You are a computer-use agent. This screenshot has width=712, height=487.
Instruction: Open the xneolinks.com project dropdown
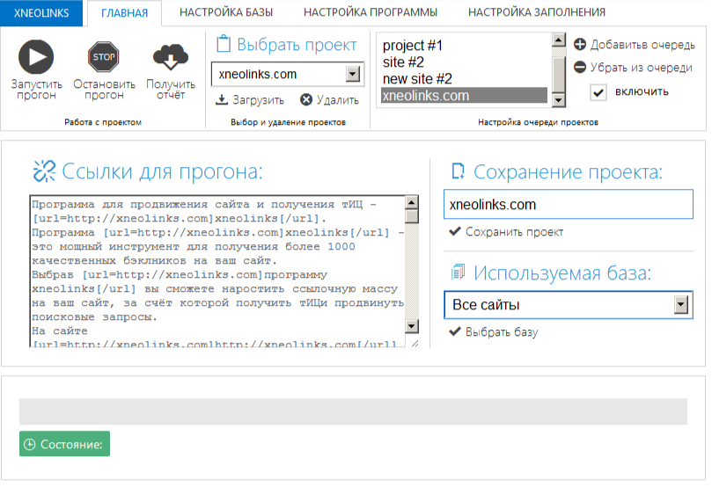(353, 74)
